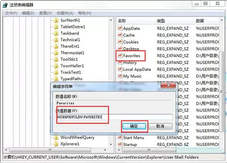227x163 pixels.
Task: Click the History string value icon
Action: 120,62
